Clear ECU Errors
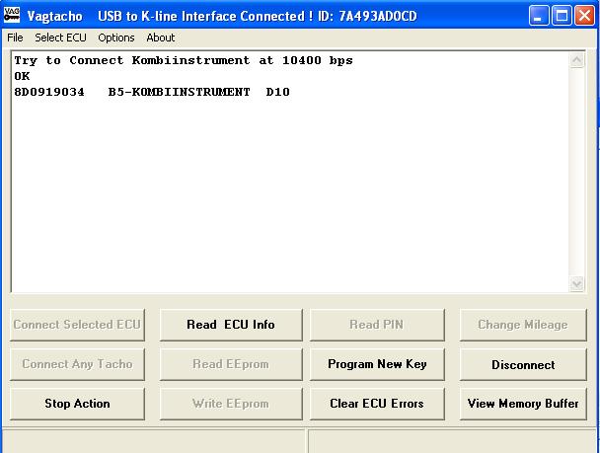Image resolution: width=600 pixels, height=453 pixels. coord(377,404)
